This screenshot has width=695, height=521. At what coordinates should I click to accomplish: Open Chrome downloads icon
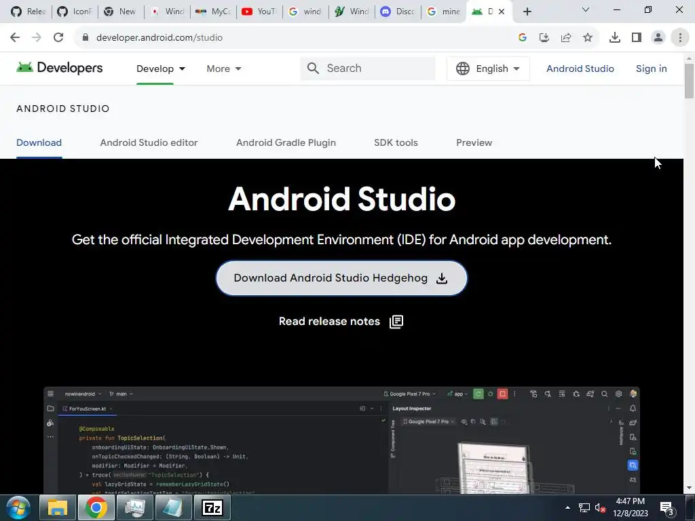pos(615,38)
